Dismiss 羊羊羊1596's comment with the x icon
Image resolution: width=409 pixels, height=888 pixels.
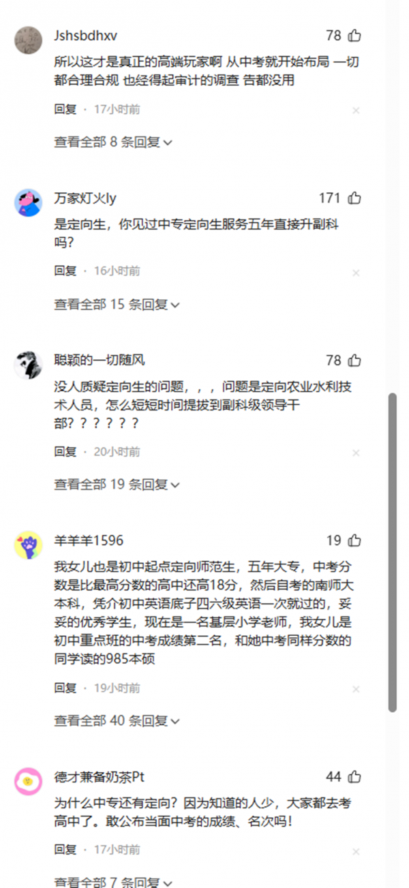[356, 689]
